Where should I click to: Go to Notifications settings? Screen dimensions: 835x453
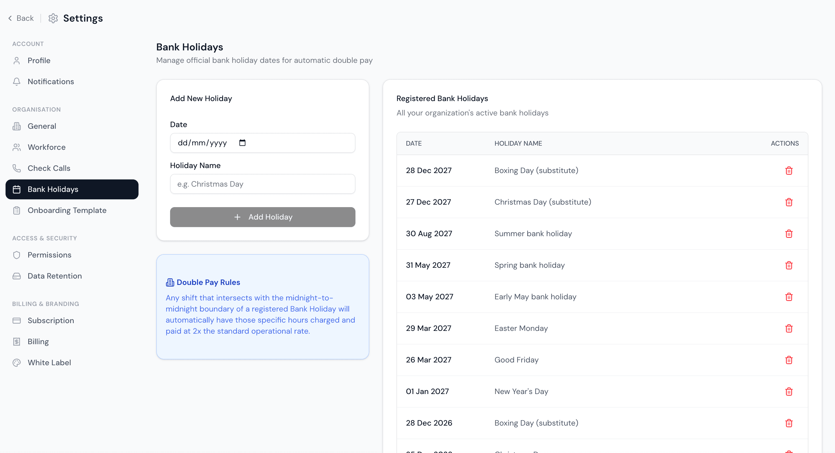point(72,82)
